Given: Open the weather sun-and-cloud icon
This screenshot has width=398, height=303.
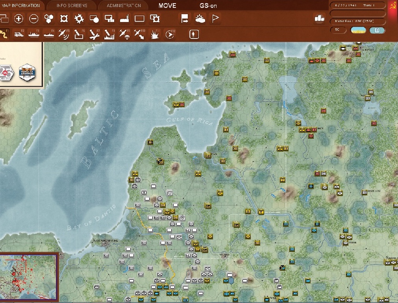Looking at the screenshot, I should (200, 19).
